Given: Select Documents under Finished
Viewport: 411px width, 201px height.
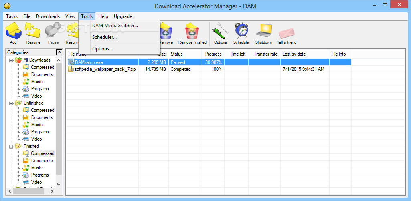Looking at the screenshot, I should point(42,161).
